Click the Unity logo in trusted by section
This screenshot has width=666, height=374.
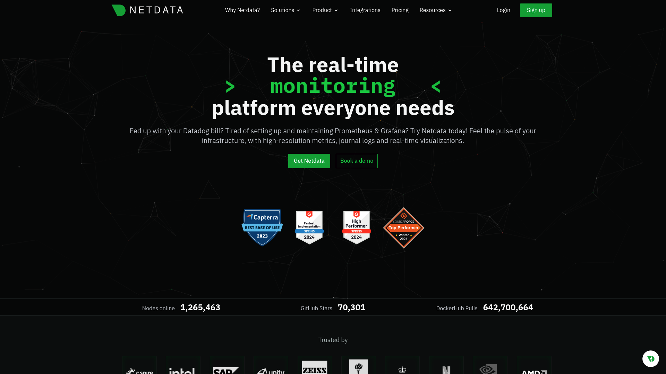270,370
